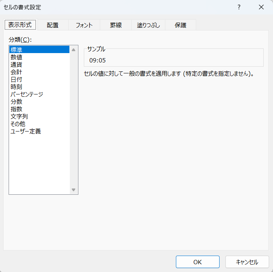Select 会計 category

39,72
